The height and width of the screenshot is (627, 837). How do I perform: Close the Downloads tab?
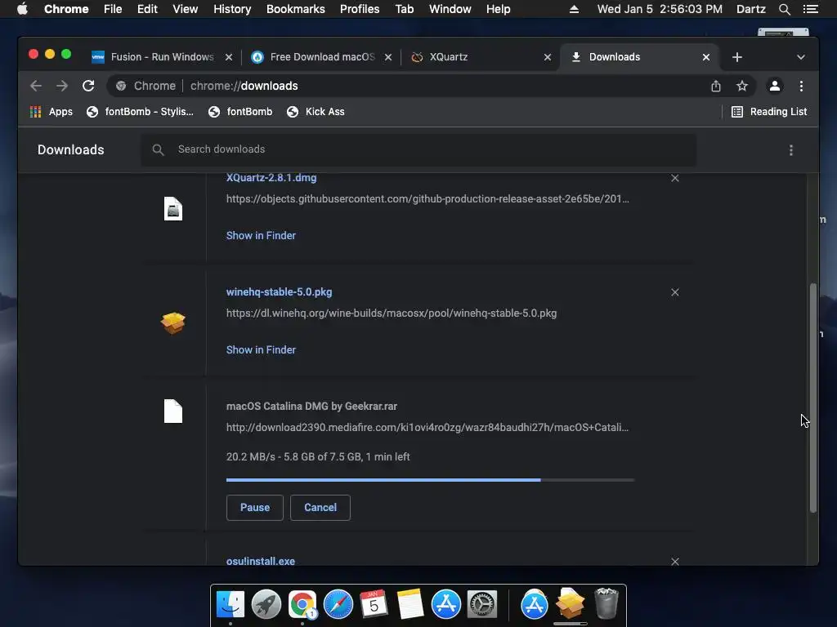705,57
